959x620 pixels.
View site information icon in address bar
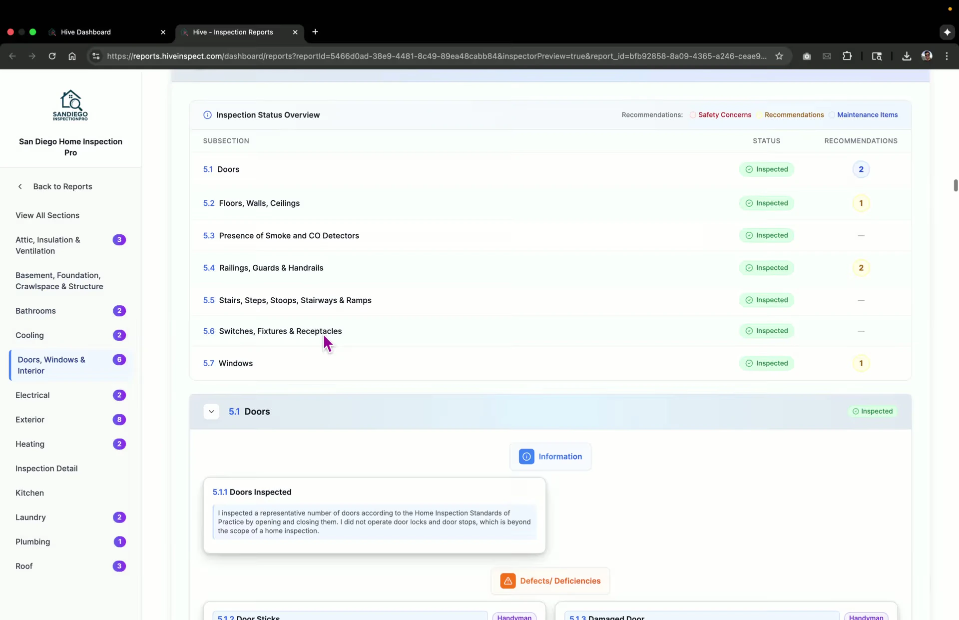coord(96,56)
